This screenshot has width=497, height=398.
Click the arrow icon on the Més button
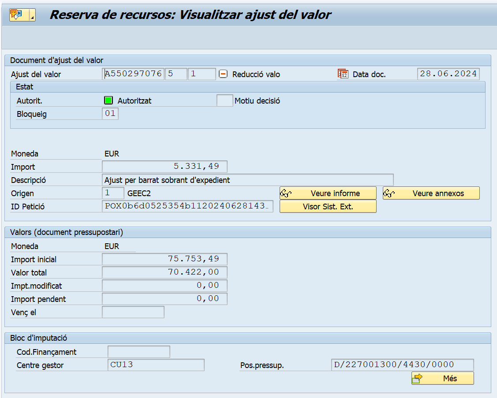pyautogui.click(x=417, y=379)
